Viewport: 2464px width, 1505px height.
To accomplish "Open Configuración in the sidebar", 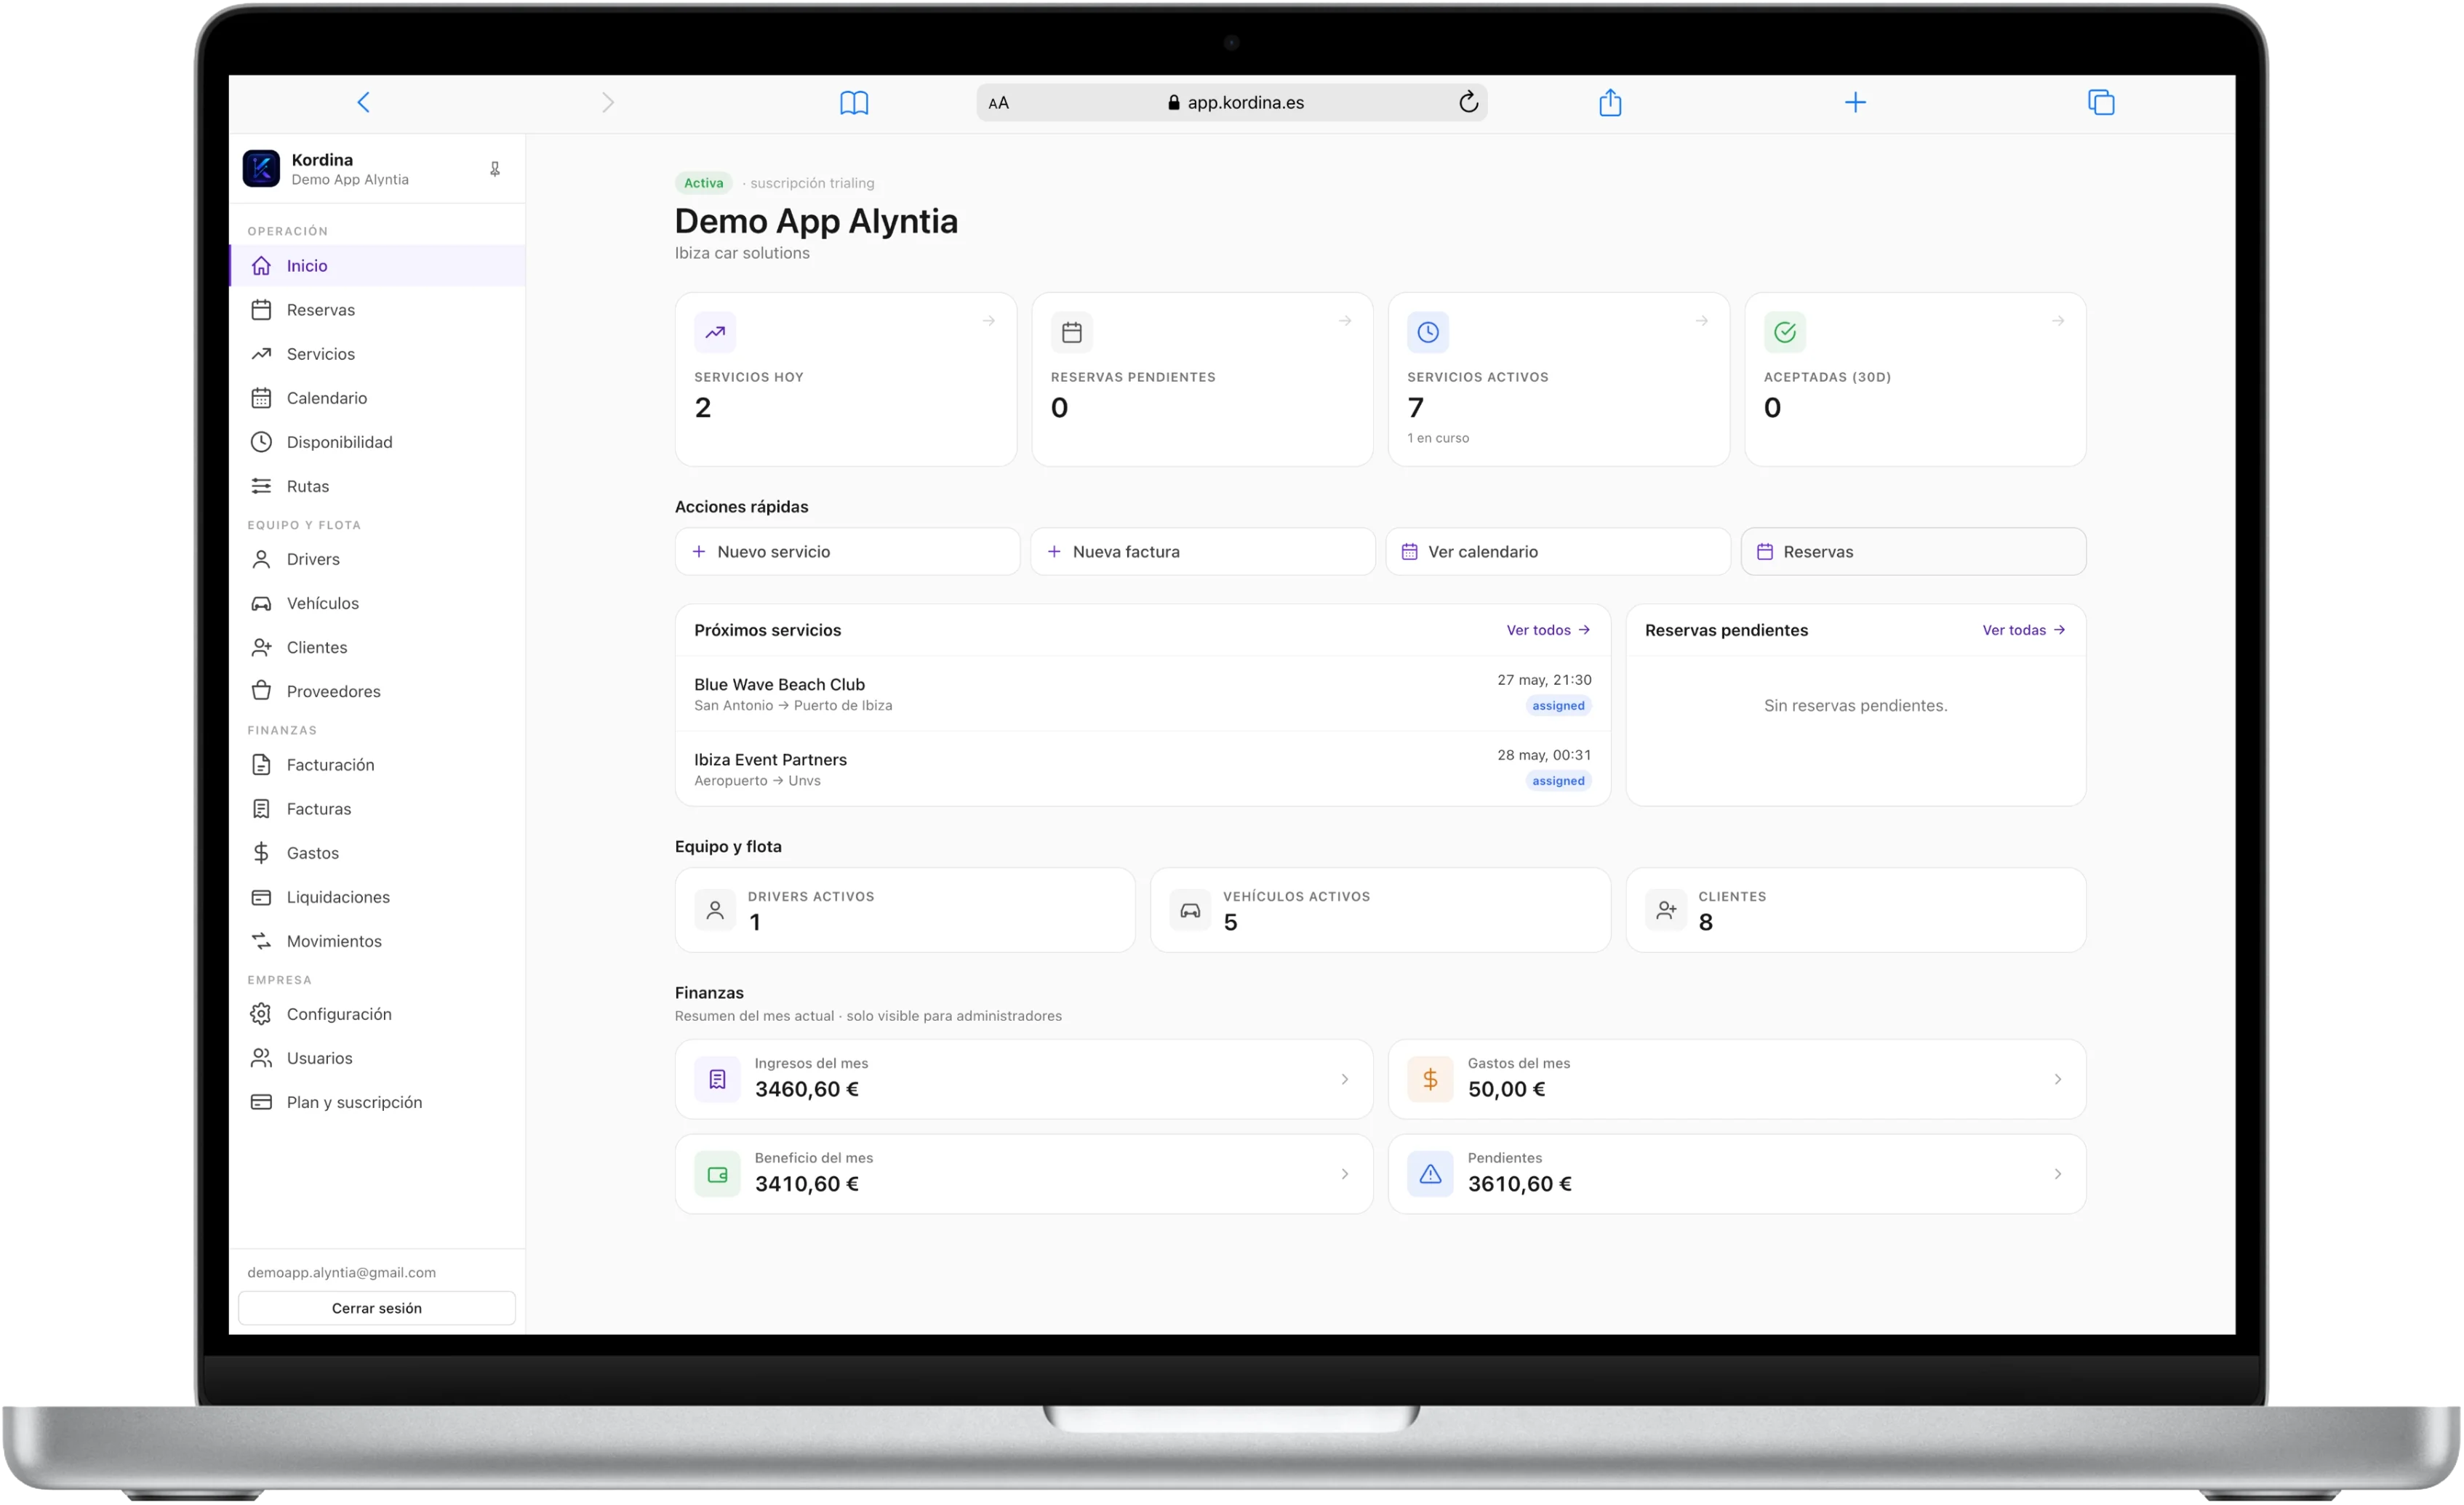I will point(377,1014).
